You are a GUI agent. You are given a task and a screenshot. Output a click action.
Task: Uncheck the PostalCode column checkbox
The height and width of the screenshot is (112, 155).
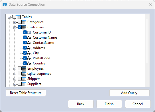click(25, 58)
